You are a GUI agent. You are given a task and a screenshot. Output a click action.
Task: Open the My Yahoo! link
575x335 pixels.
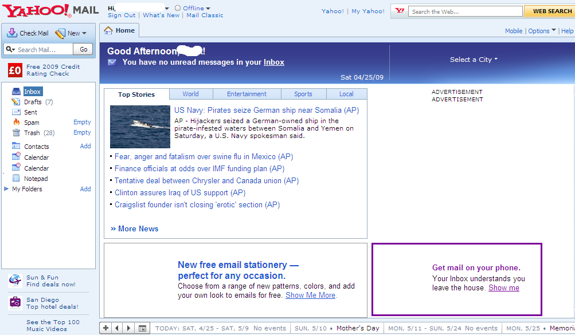368,11
